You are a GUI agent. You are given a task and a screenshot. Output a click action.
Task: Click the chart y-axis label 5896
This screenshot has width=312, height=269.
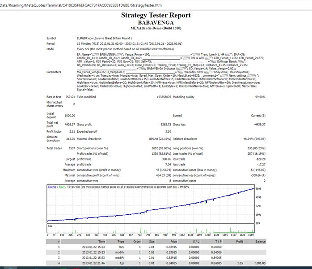point(258,189)
